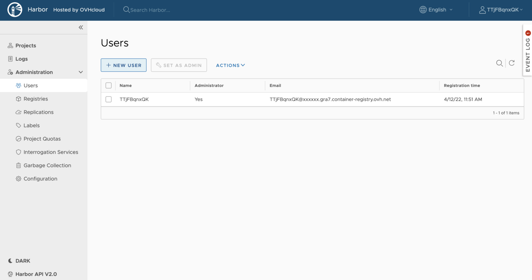Open the English language selector
Viewport: 532px width, 280px height.
click(x=436, y=9)
